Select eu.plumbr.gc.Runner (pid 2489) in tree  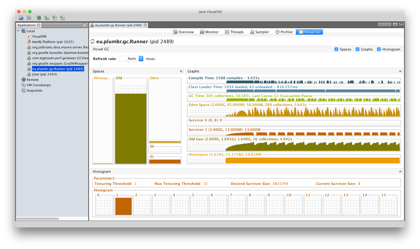pos(58,69)
